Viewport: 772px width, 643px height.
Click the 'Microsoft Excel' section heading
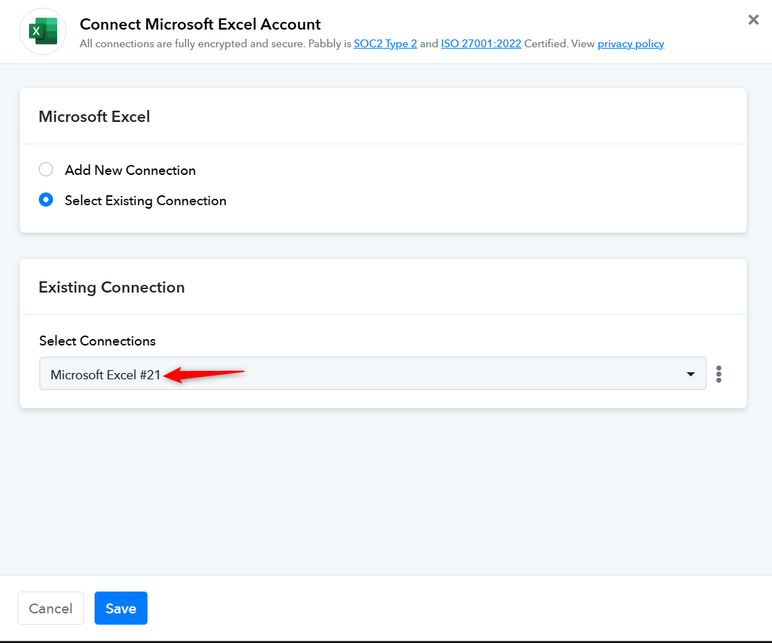click(x=95, y=117)
